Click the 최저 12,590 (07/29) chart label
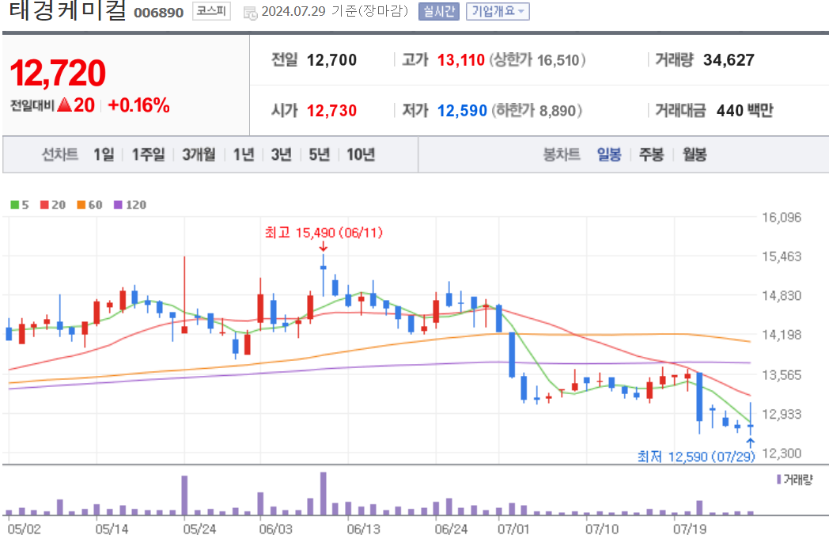 coord(696,456)
